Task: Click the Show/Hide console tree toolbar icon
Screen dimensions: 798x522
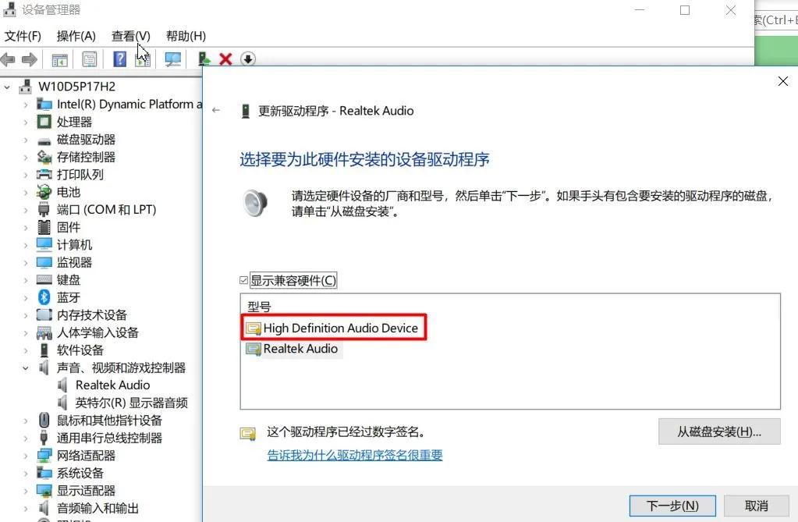Action: [x=59, y=59]
